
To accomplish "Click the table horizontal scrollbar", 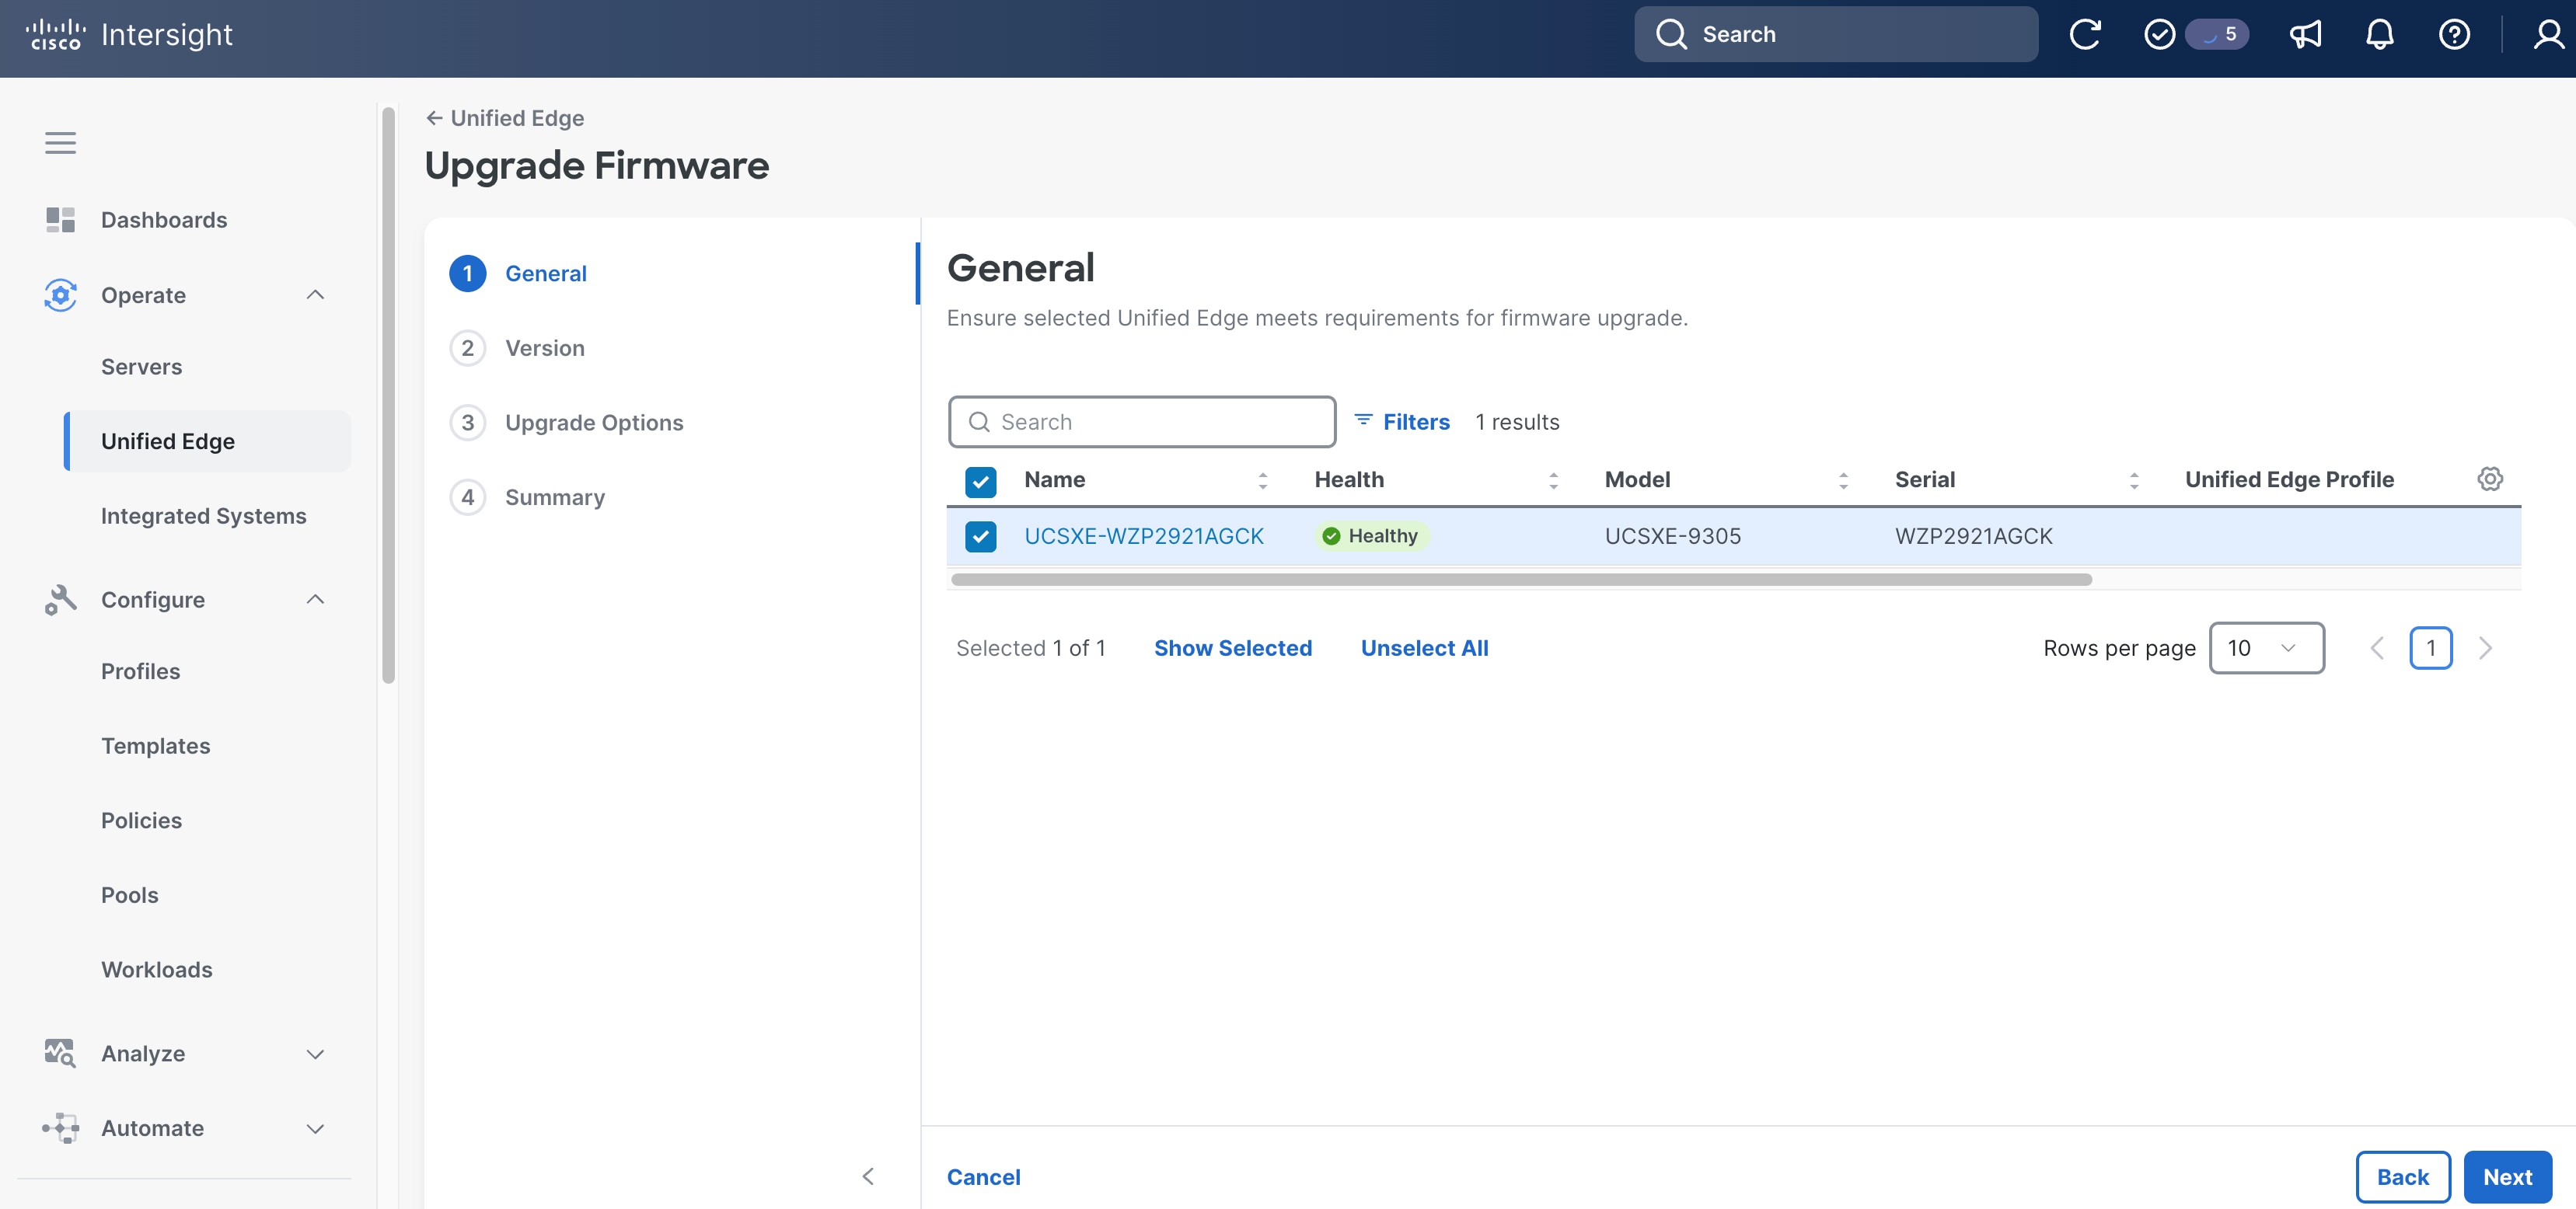I will tap(1521, 580).
